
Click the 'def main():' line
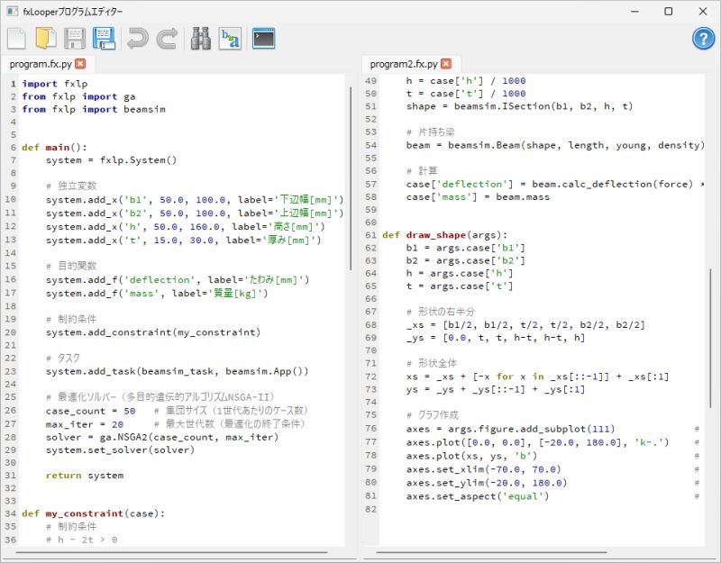(x=54, y=148)
